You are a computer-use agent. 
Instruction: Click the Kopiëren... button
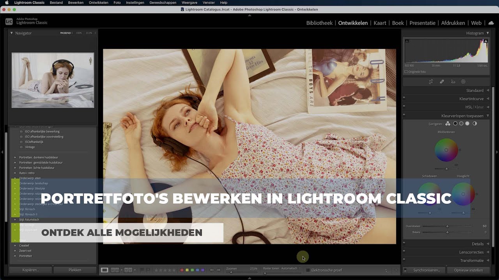pos(31,270)
